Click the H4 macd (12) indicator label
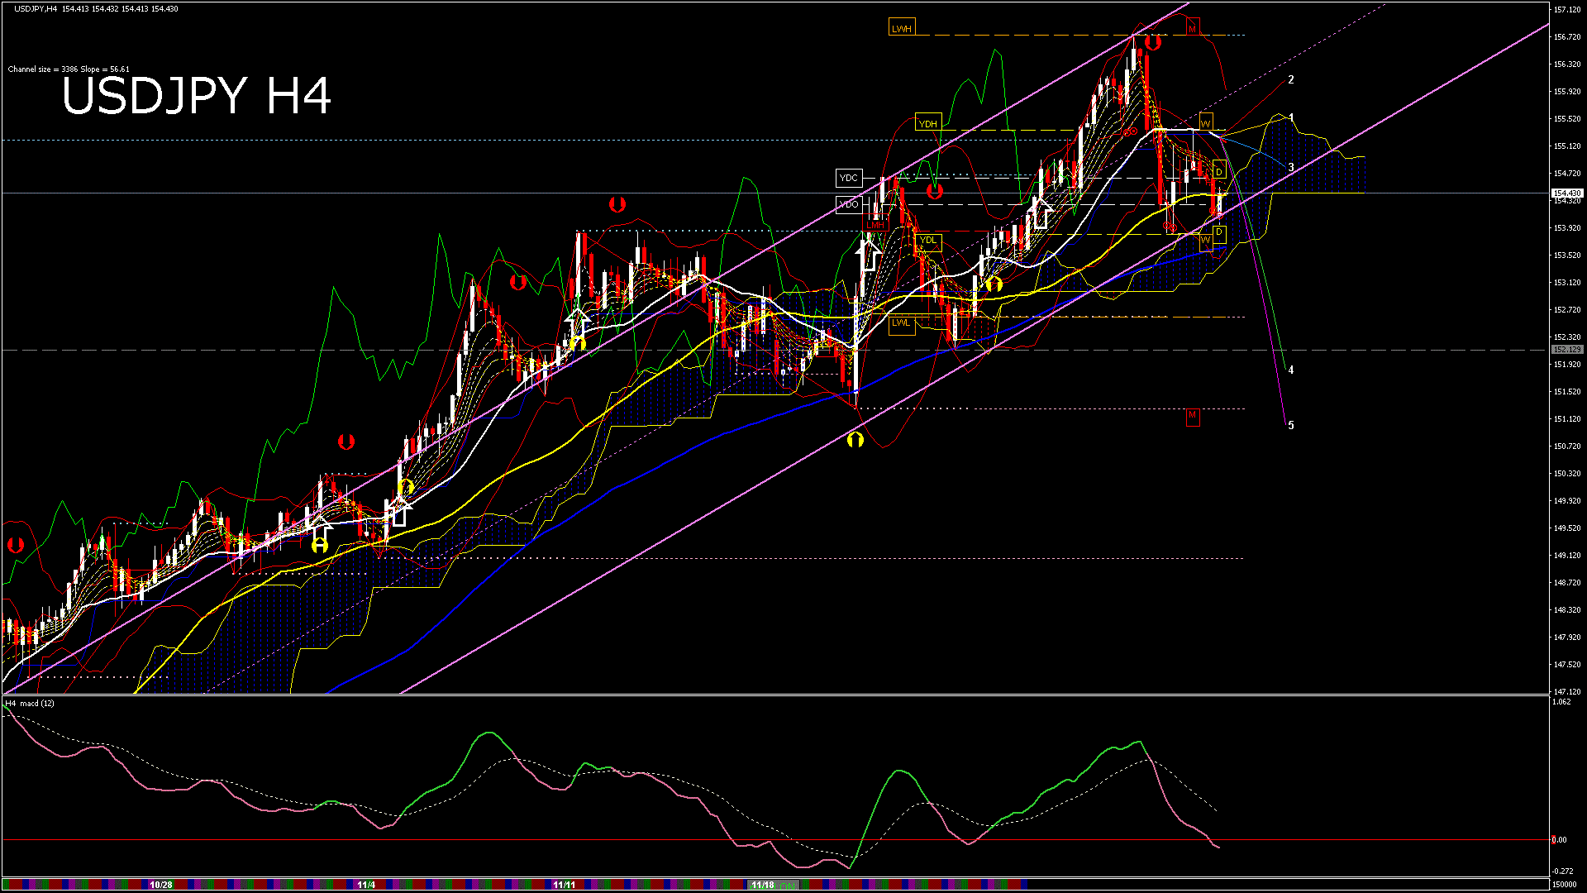Screen dimensions: 1587x893 pyautogui.click(x=30, y=704)
